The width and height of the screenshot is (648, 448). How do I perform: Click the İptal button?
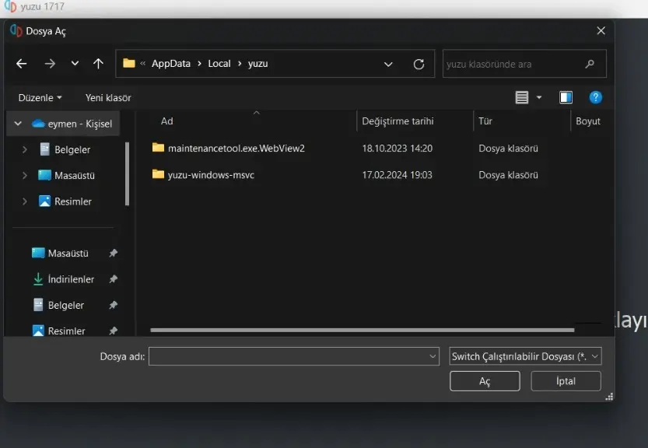pos(566,381)
